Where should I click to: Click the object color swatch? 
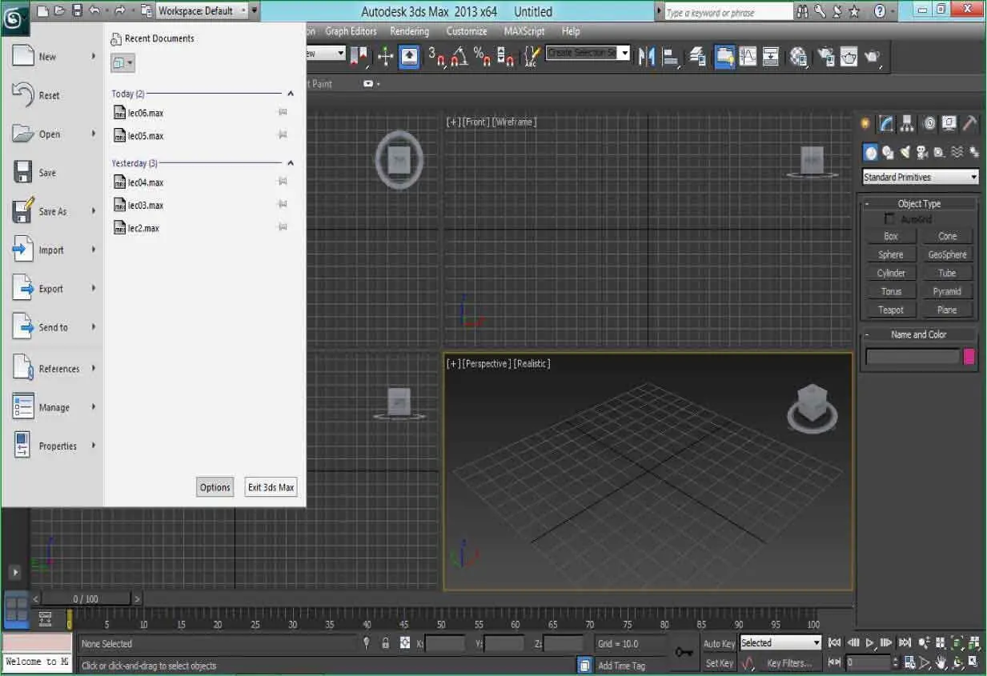click(969, 357)
